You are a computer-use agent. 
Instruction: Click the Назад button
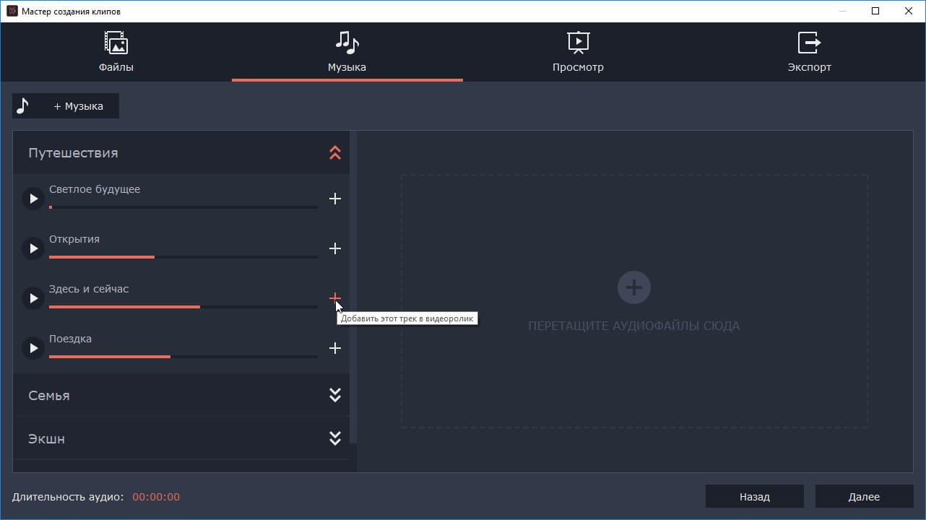pyautogui.click(x=755, y=497)
